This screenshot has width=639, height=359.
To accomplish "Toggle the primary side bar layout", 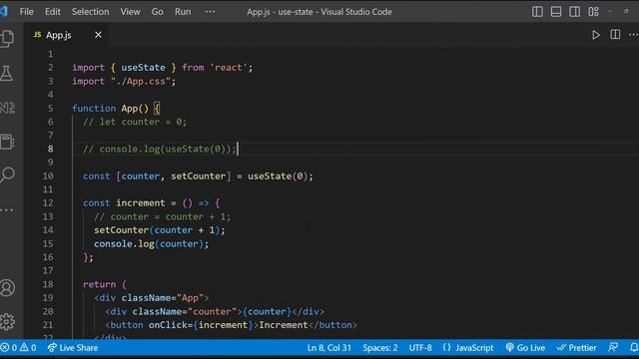I will [537, 11].
